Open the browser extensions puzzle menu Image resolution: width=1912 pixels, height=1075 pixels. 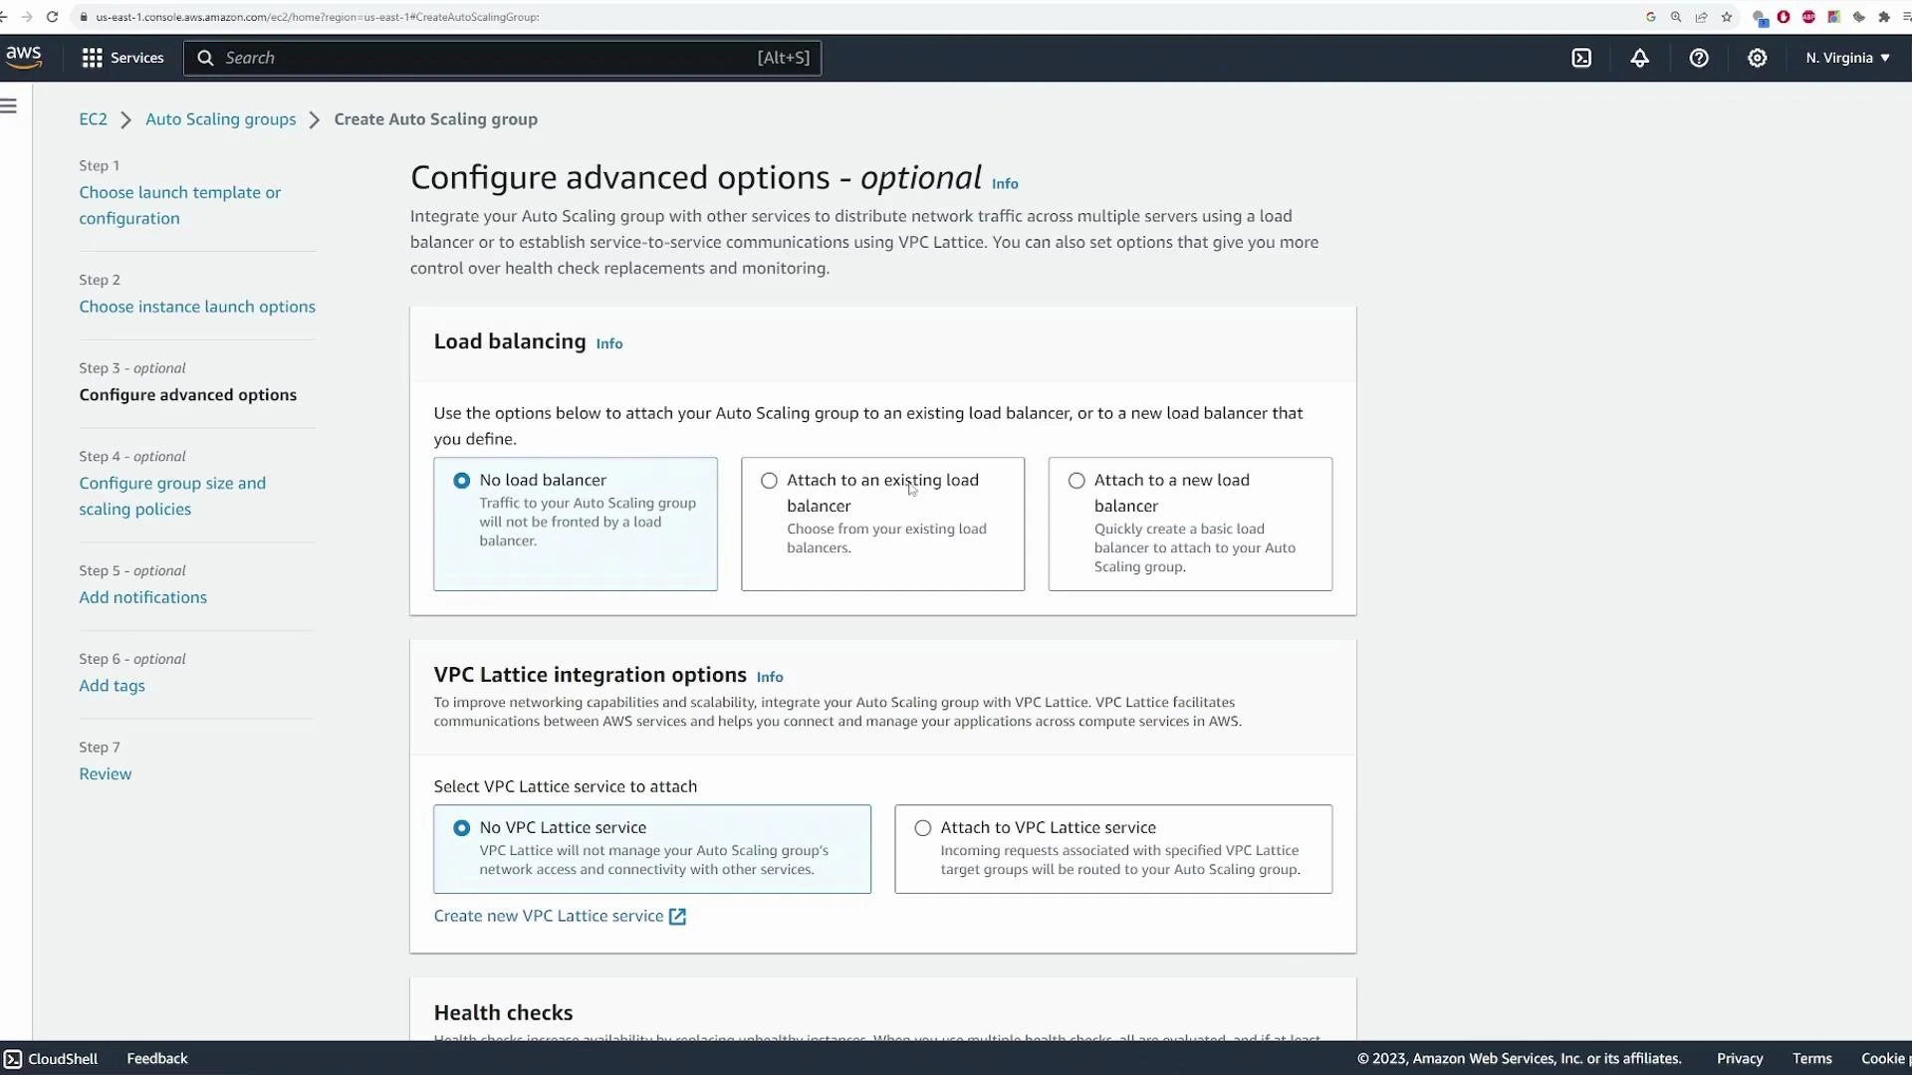1885,17
